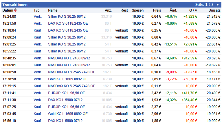
Task: Select the Transaktionen panel title
Action: 15,5
